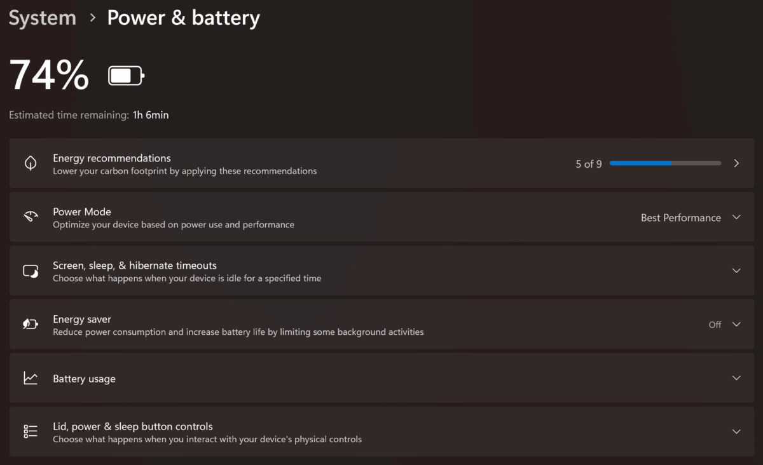Click the Energy recommendations row title

(x=112, y=158)
